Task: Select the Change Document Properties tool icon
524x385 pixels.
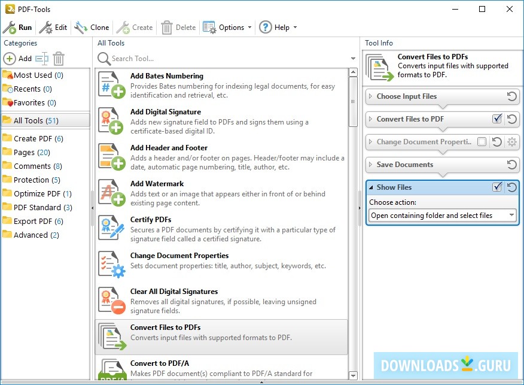Action: (112, 264)
